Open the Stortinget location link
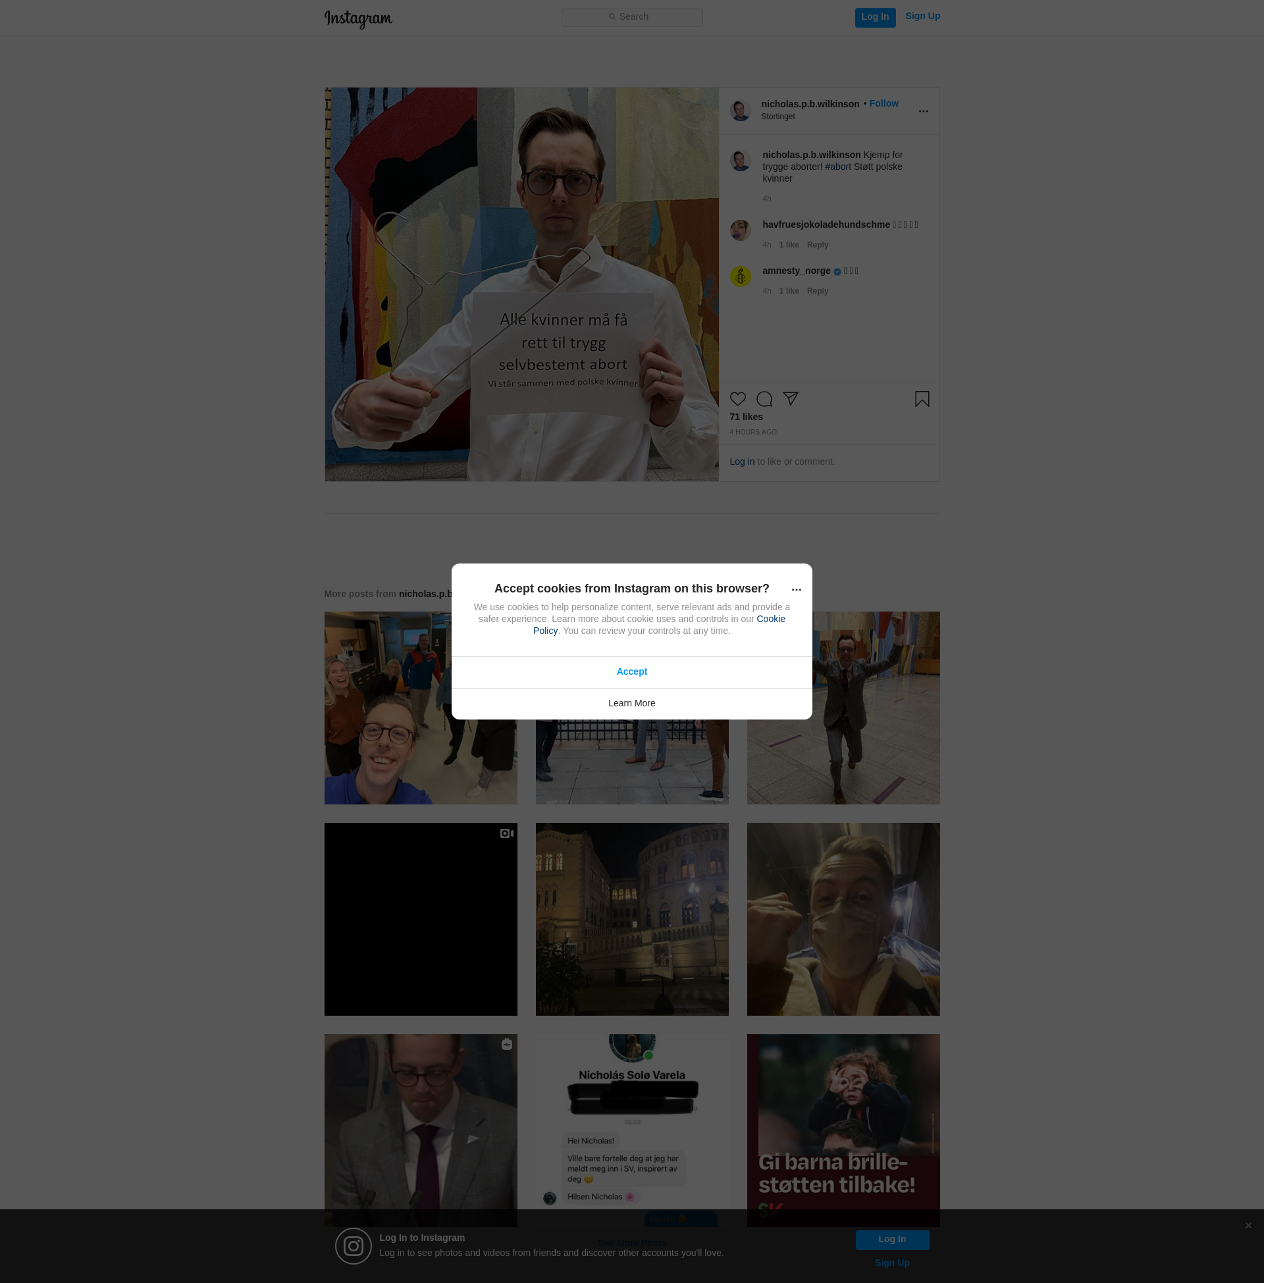The image size is (1264, 1283). pos(778,117)
